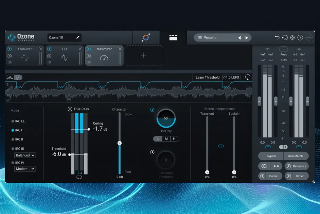Open the Balanced style dropdown
This screenshot has height=214, width=320.
click(25, 155)
